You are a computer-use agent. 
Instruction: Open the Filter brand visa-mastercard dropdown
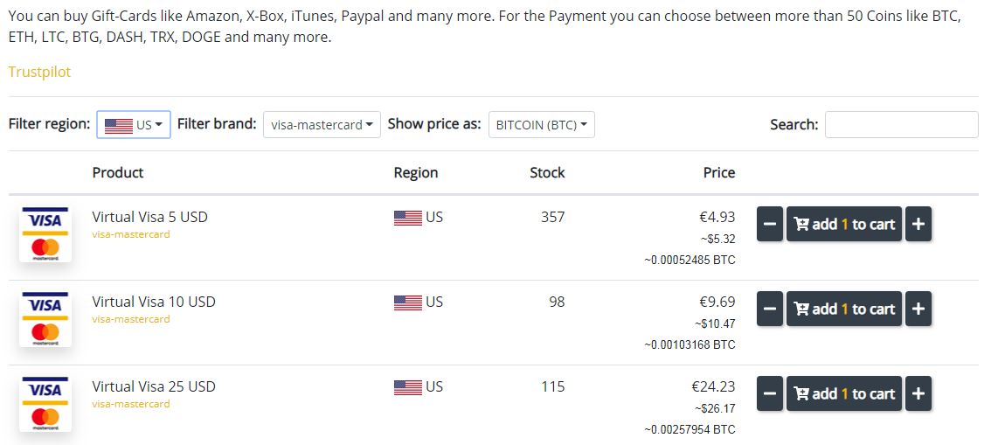(x=322, y=124)
